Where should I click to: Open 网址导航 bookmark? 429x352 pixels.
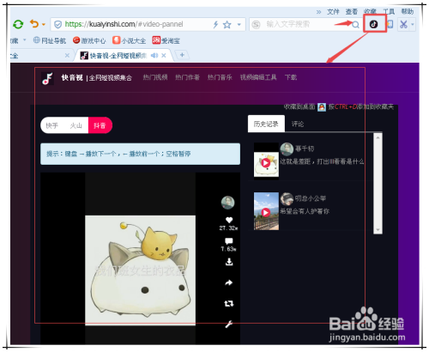tap(50, 40)
